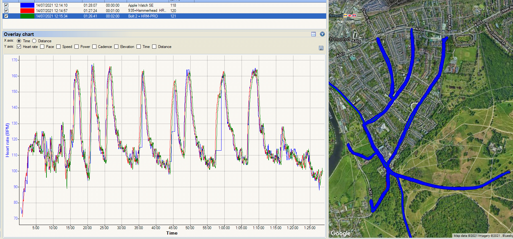Image resolution: width=513 pixels, height=239 pixels.
Task: Enable the Power checkbox
Action: pyautogui.click(x=77, y=47)
